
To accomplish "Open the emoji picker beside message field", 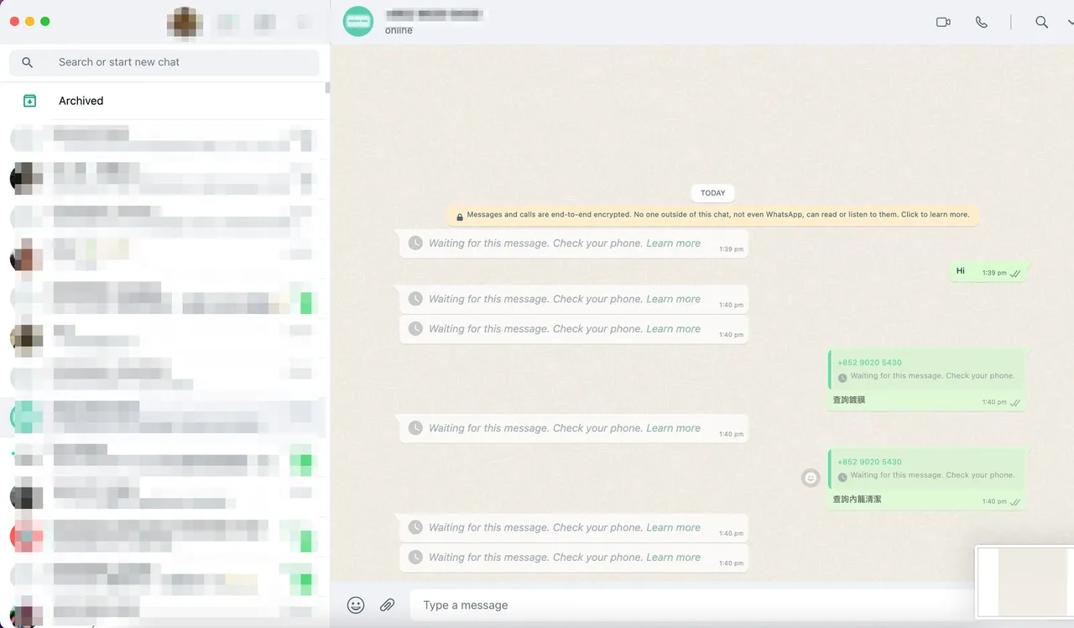I will point(356,604).
